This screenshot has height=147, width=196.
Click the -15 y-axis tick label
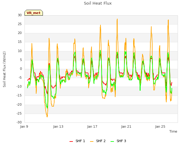[19, 96]
